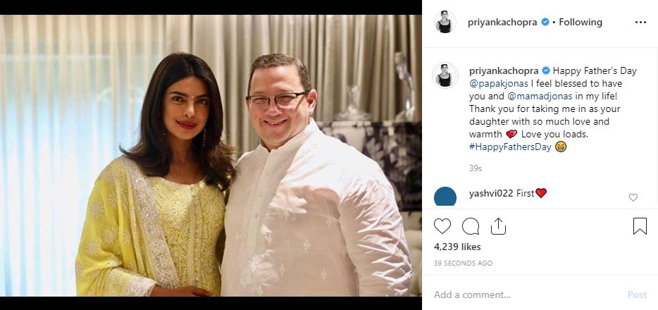Click the caption profile picture avatar
The image size is (658, 310).
[x=445, y=75]
